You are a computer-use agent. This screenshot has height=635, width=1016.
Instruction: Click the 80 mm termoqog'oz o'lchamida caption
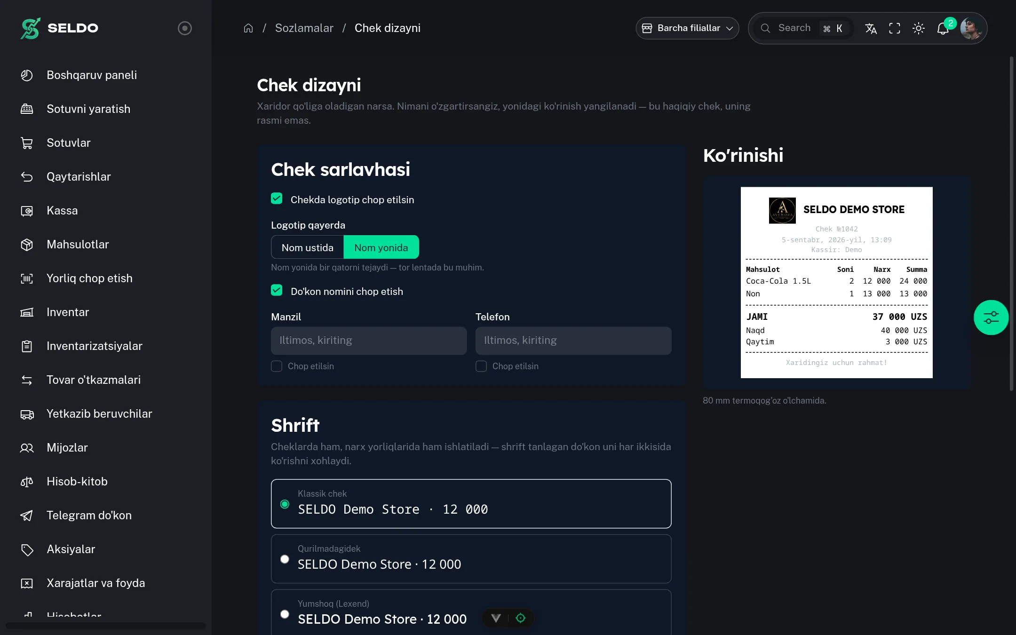point(764,401)
